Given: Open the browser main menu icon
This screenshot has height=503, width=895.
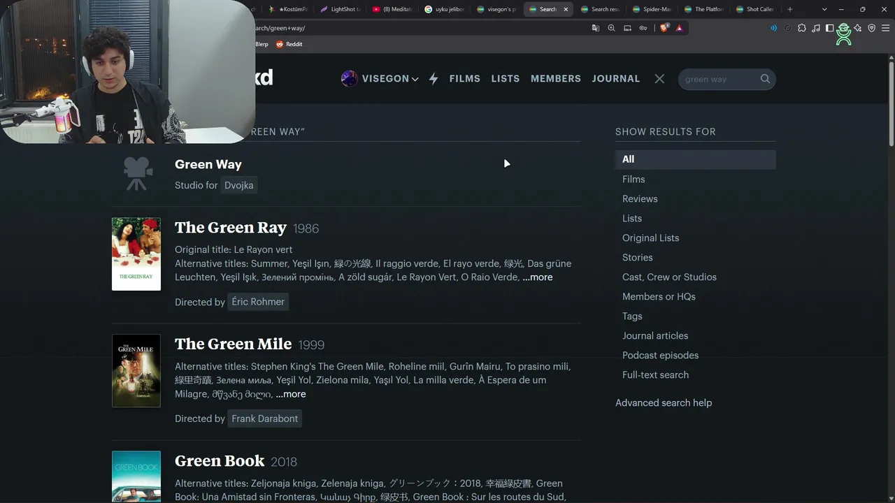Looking at the screenshot, I should coord(885,28).
